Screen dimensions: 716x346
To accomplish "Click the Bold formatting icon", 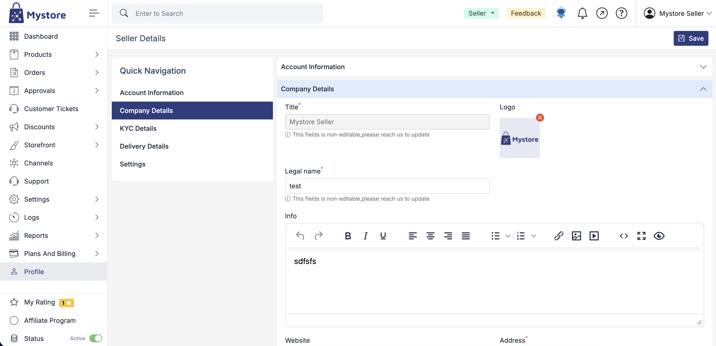I will coord(348,236).
